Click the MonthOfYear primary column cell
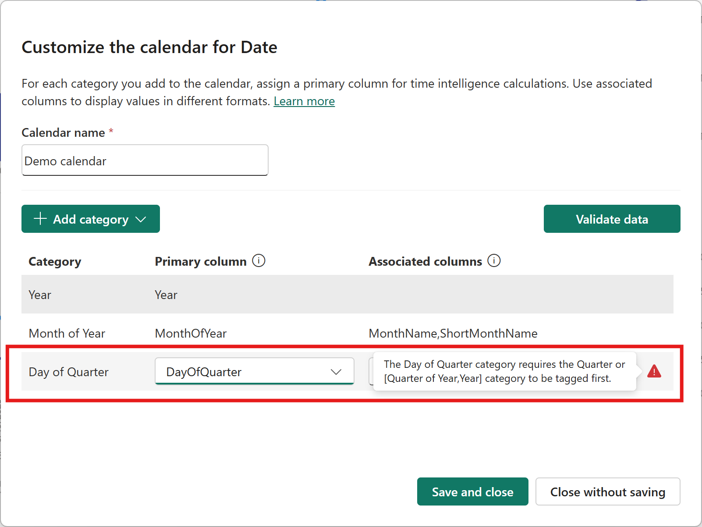Viewport: 702px width, 527px height. [x=191, y=333]
